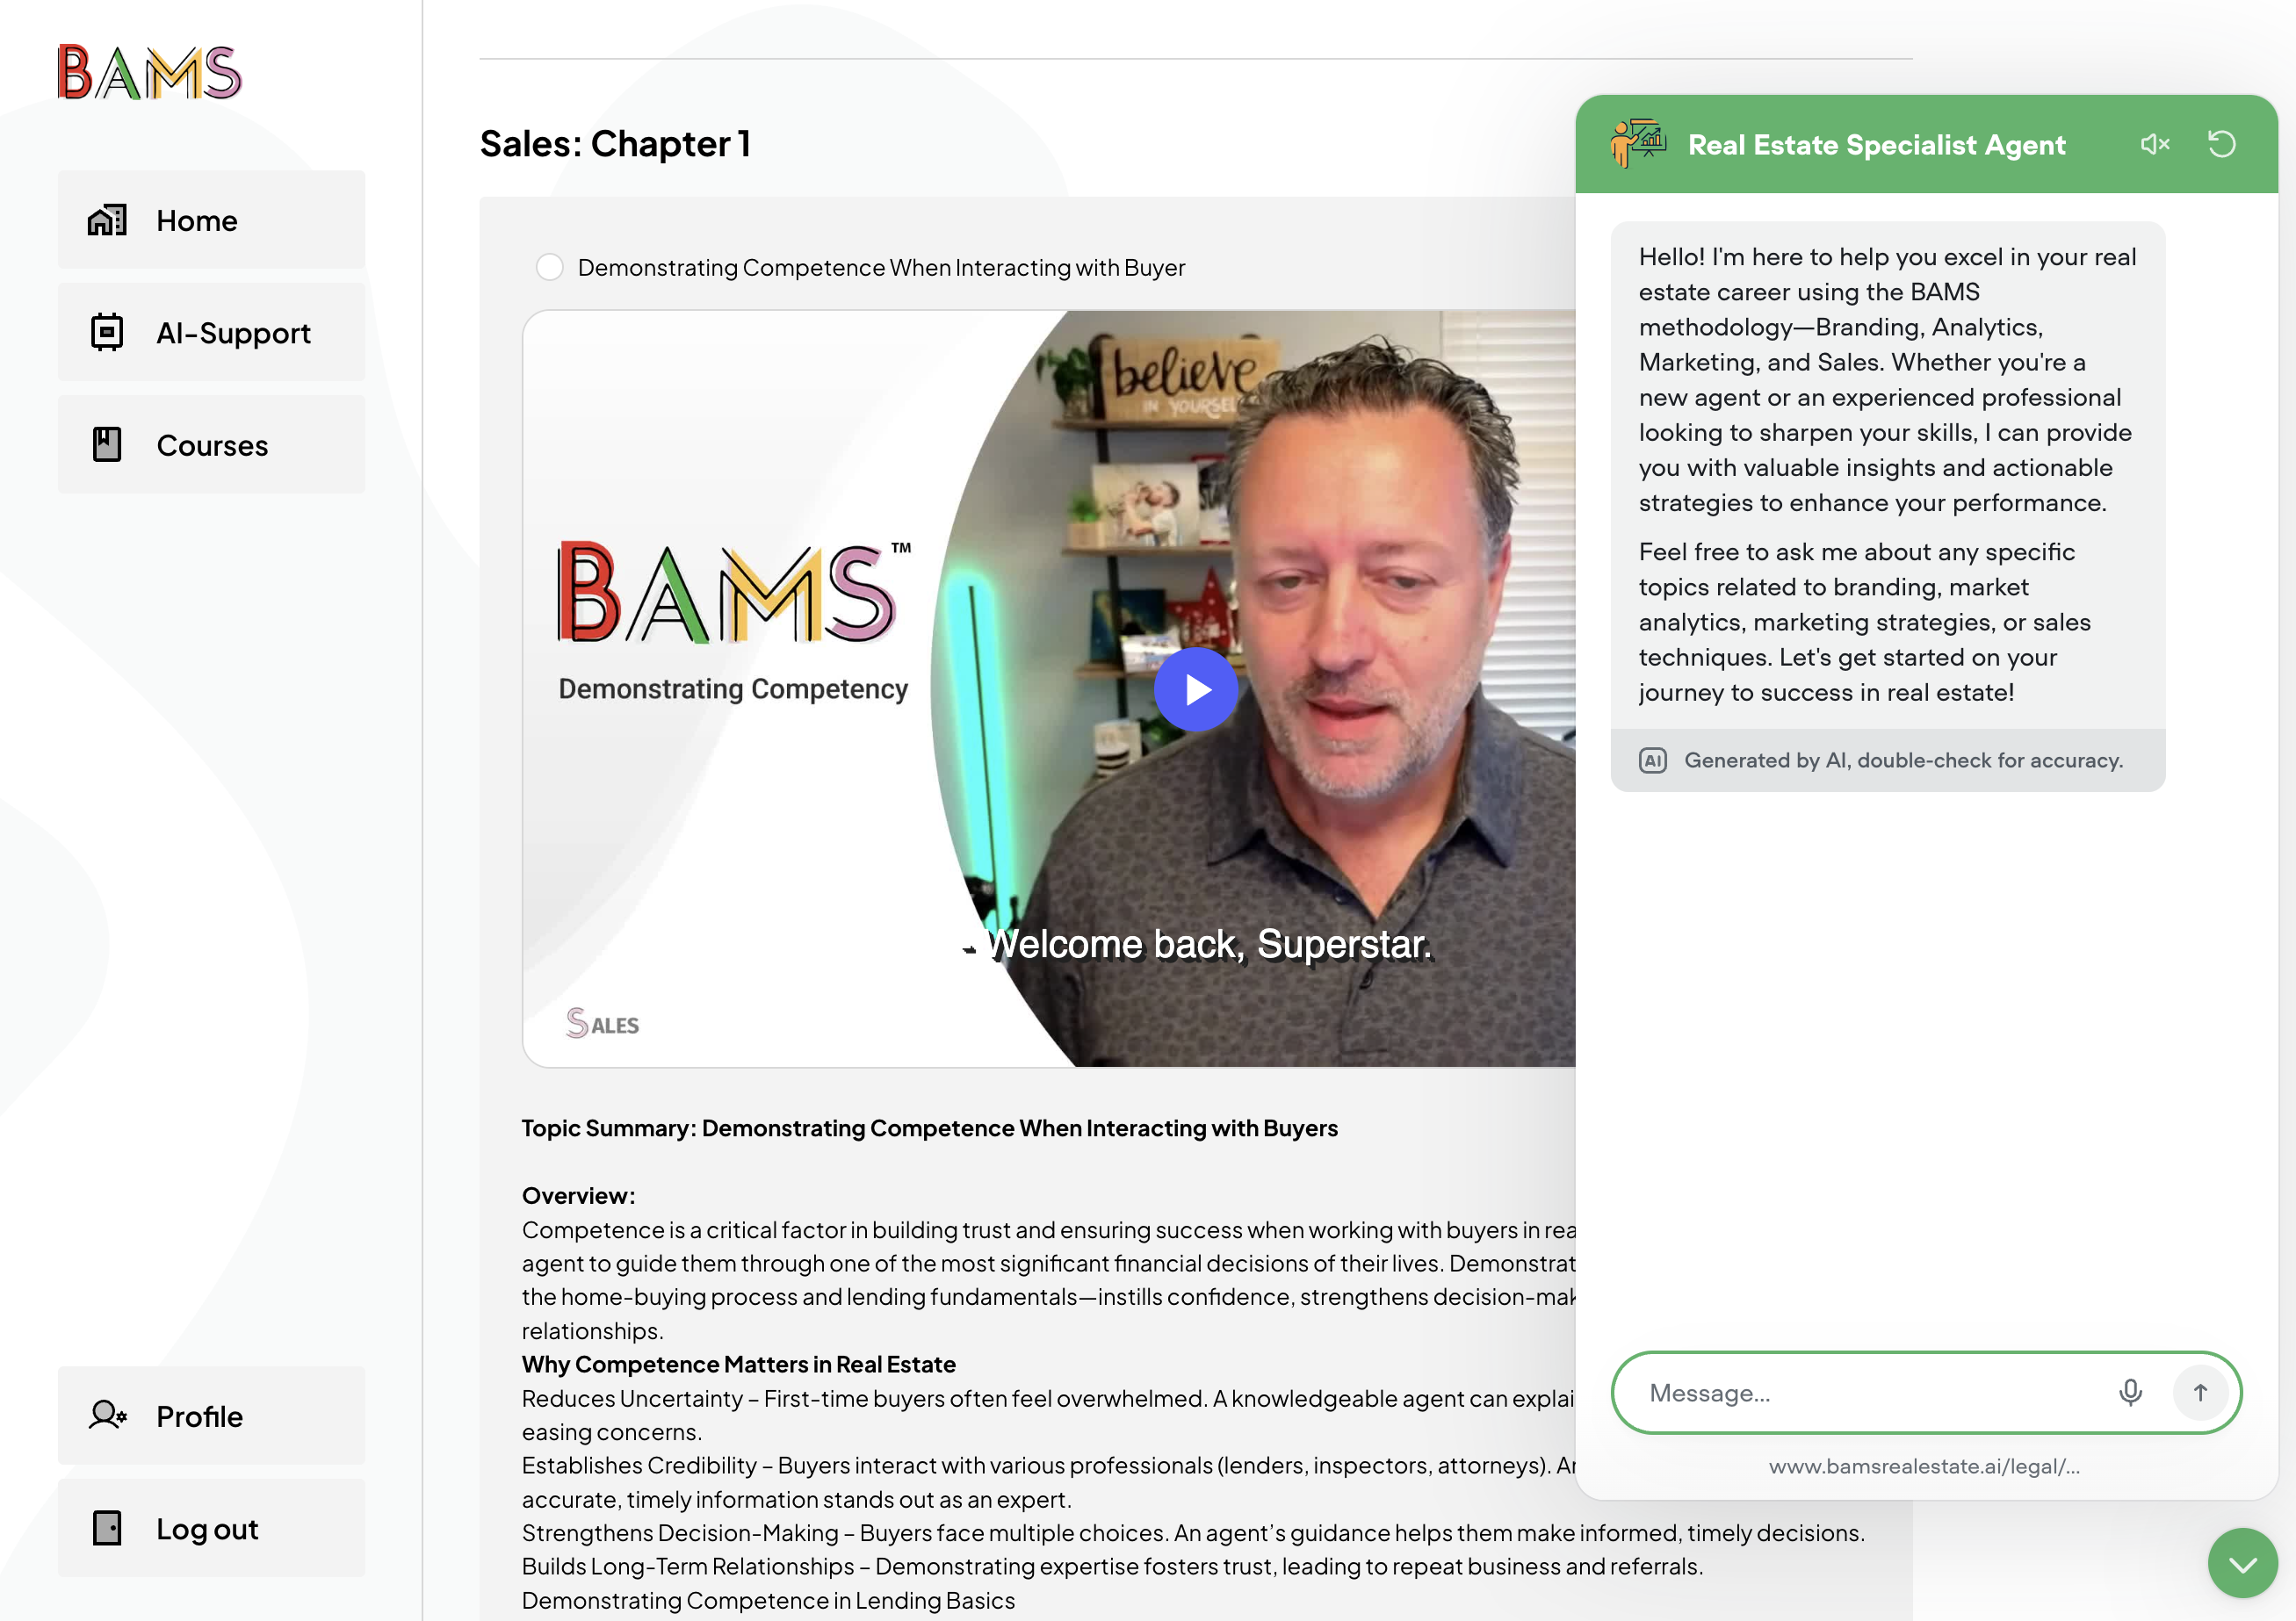The image size is (2296, 1621).
Task: Play the Demonstrating Competency video
Action: click(x=1196, y=690)
